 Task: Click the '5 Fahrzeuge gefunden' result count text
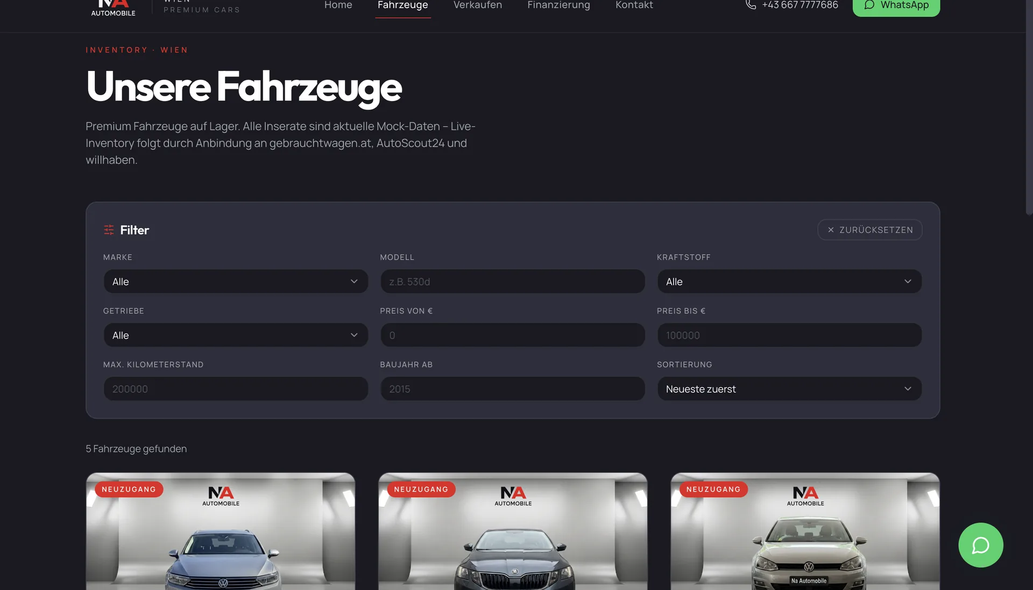coord(136,449)
